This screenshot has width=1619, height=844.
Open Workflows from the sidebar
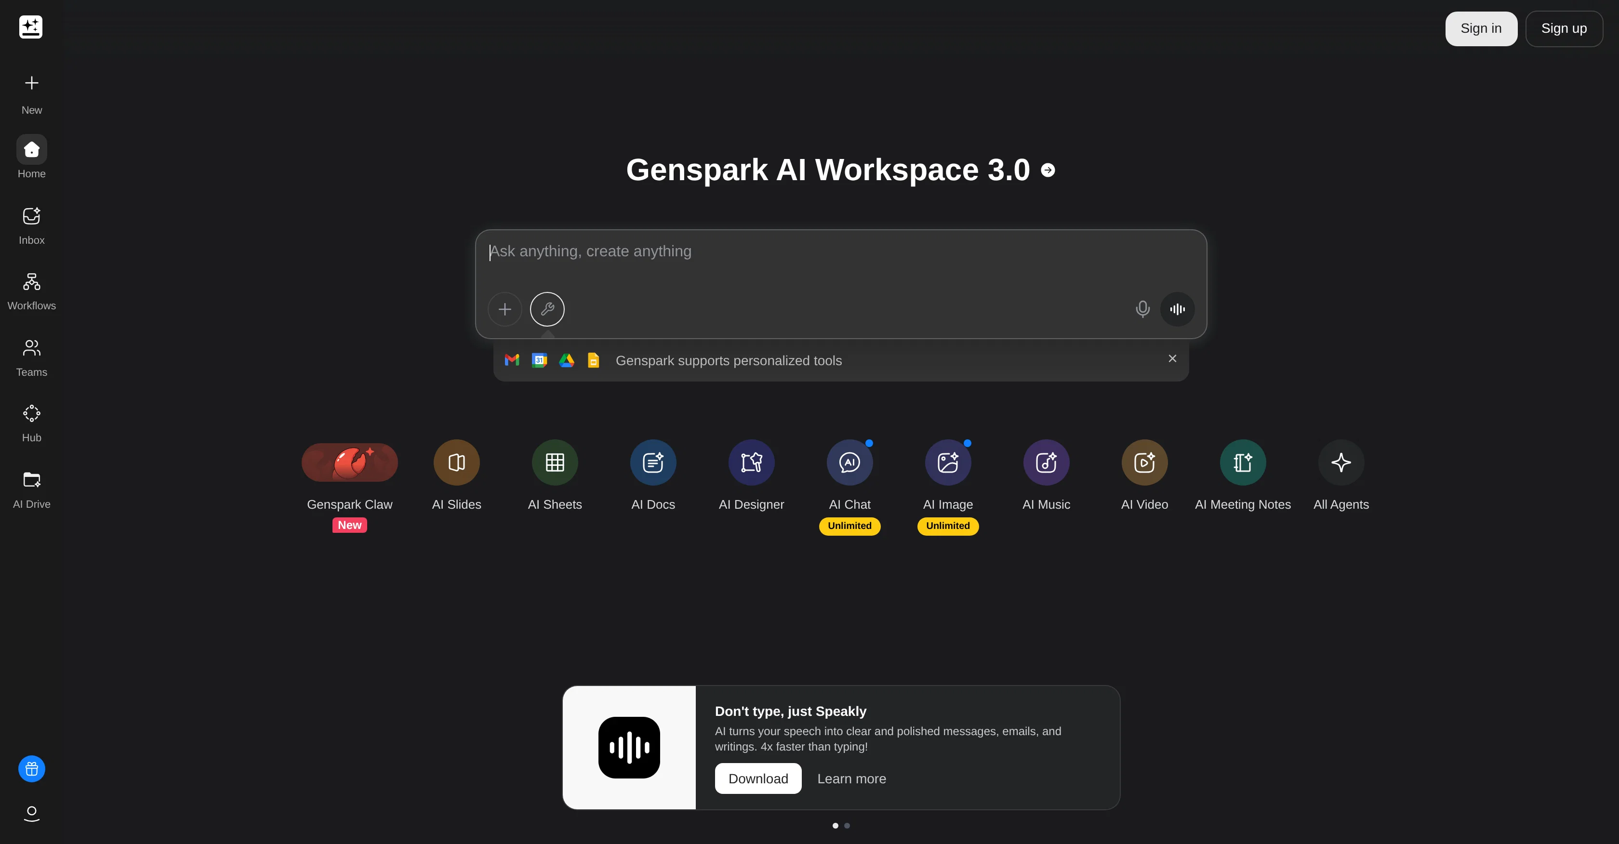(x=31, y=291)
